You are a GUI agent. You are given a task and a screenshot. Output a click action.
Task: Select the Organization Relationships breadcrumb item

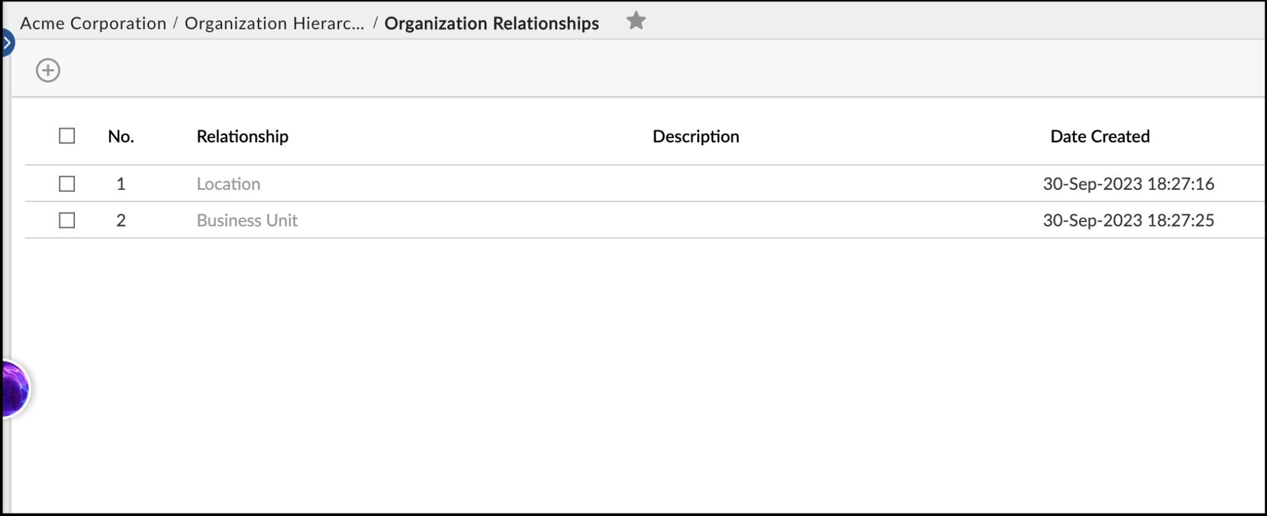(491, 24)
